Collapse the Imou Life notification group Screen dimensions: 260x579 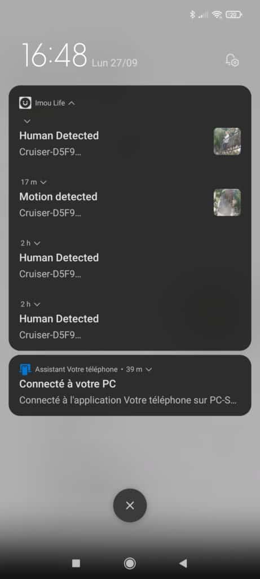click(x=72, y=103)
